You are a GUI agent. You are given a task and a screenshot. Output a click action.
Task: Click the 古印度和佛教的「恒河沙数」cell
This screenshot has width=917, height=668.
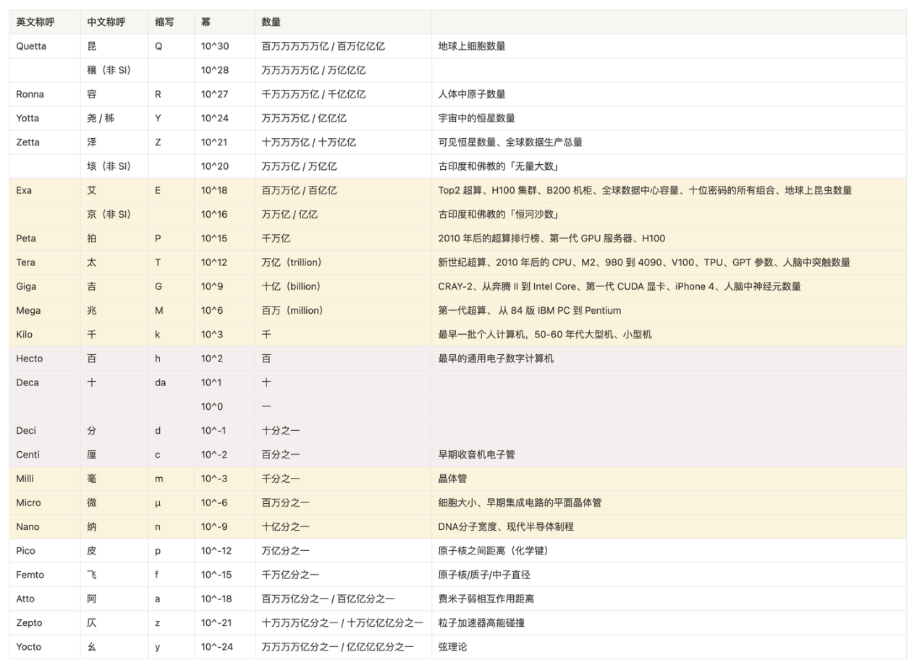pos(669,214)
